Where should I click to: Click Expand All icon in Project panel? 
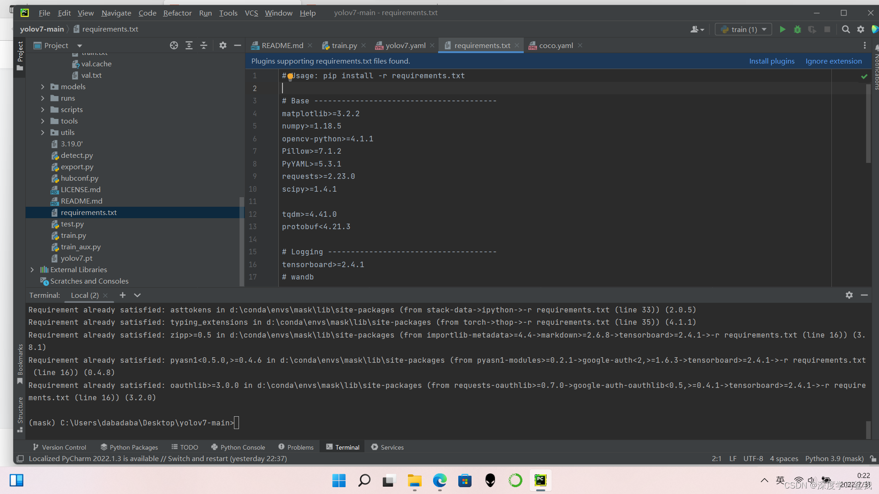(x=189, y=45)
